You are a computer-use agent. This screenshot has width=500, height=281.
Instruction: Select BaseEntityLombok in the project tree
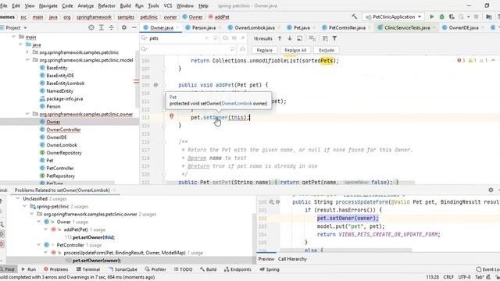66,84
